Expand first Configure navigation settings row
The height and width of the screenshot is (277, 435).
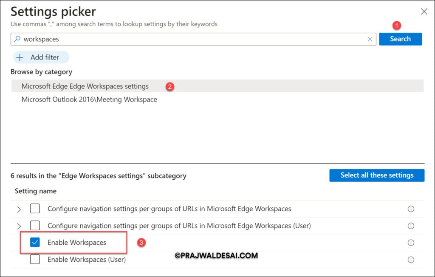[x=19, y=209]
